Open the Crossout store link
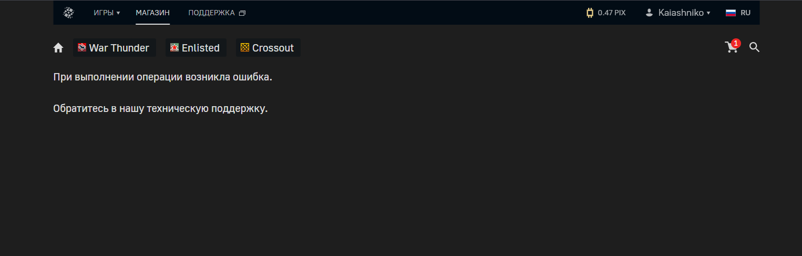802x256 pixels. [x=273, y=48]
